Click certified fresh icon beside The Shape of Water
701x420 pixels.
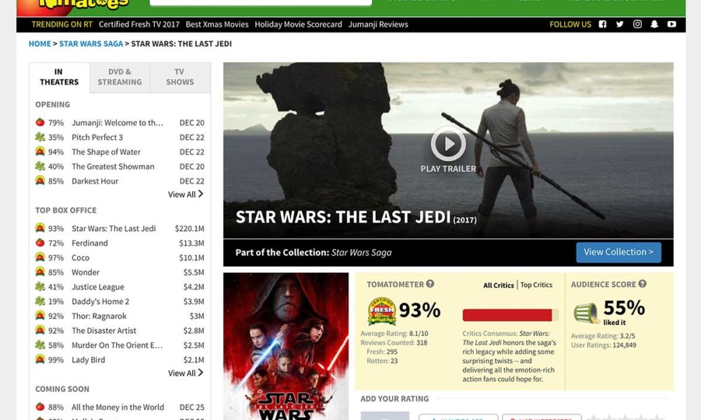coord(40,151)
